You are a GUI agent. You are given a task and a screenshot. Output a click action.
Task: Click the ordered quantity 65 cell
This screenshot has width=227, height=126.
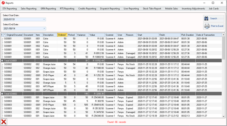[62, 90]
